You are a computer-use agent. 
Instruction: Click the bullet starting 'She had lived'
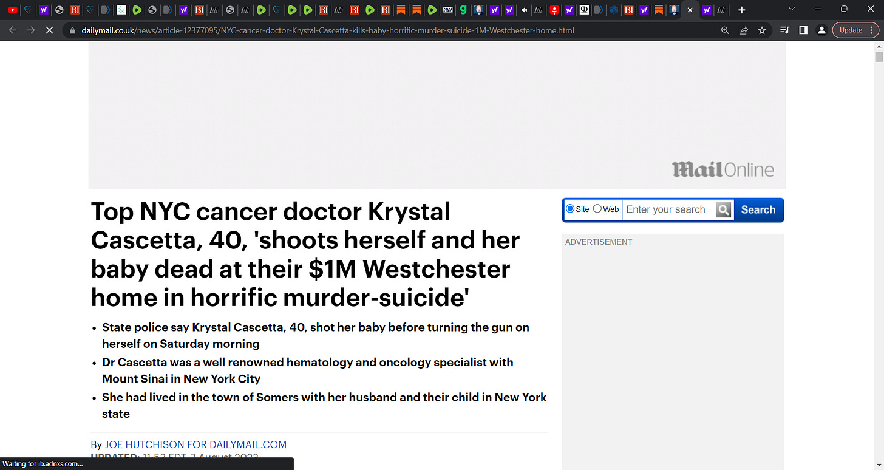pyautogui.click(x=324, y=406)
